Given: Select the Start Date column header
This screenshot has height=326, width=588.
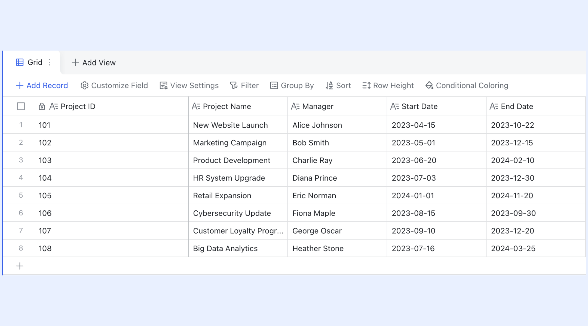Looking at the screenshot, I should click(x=437, y=106).
